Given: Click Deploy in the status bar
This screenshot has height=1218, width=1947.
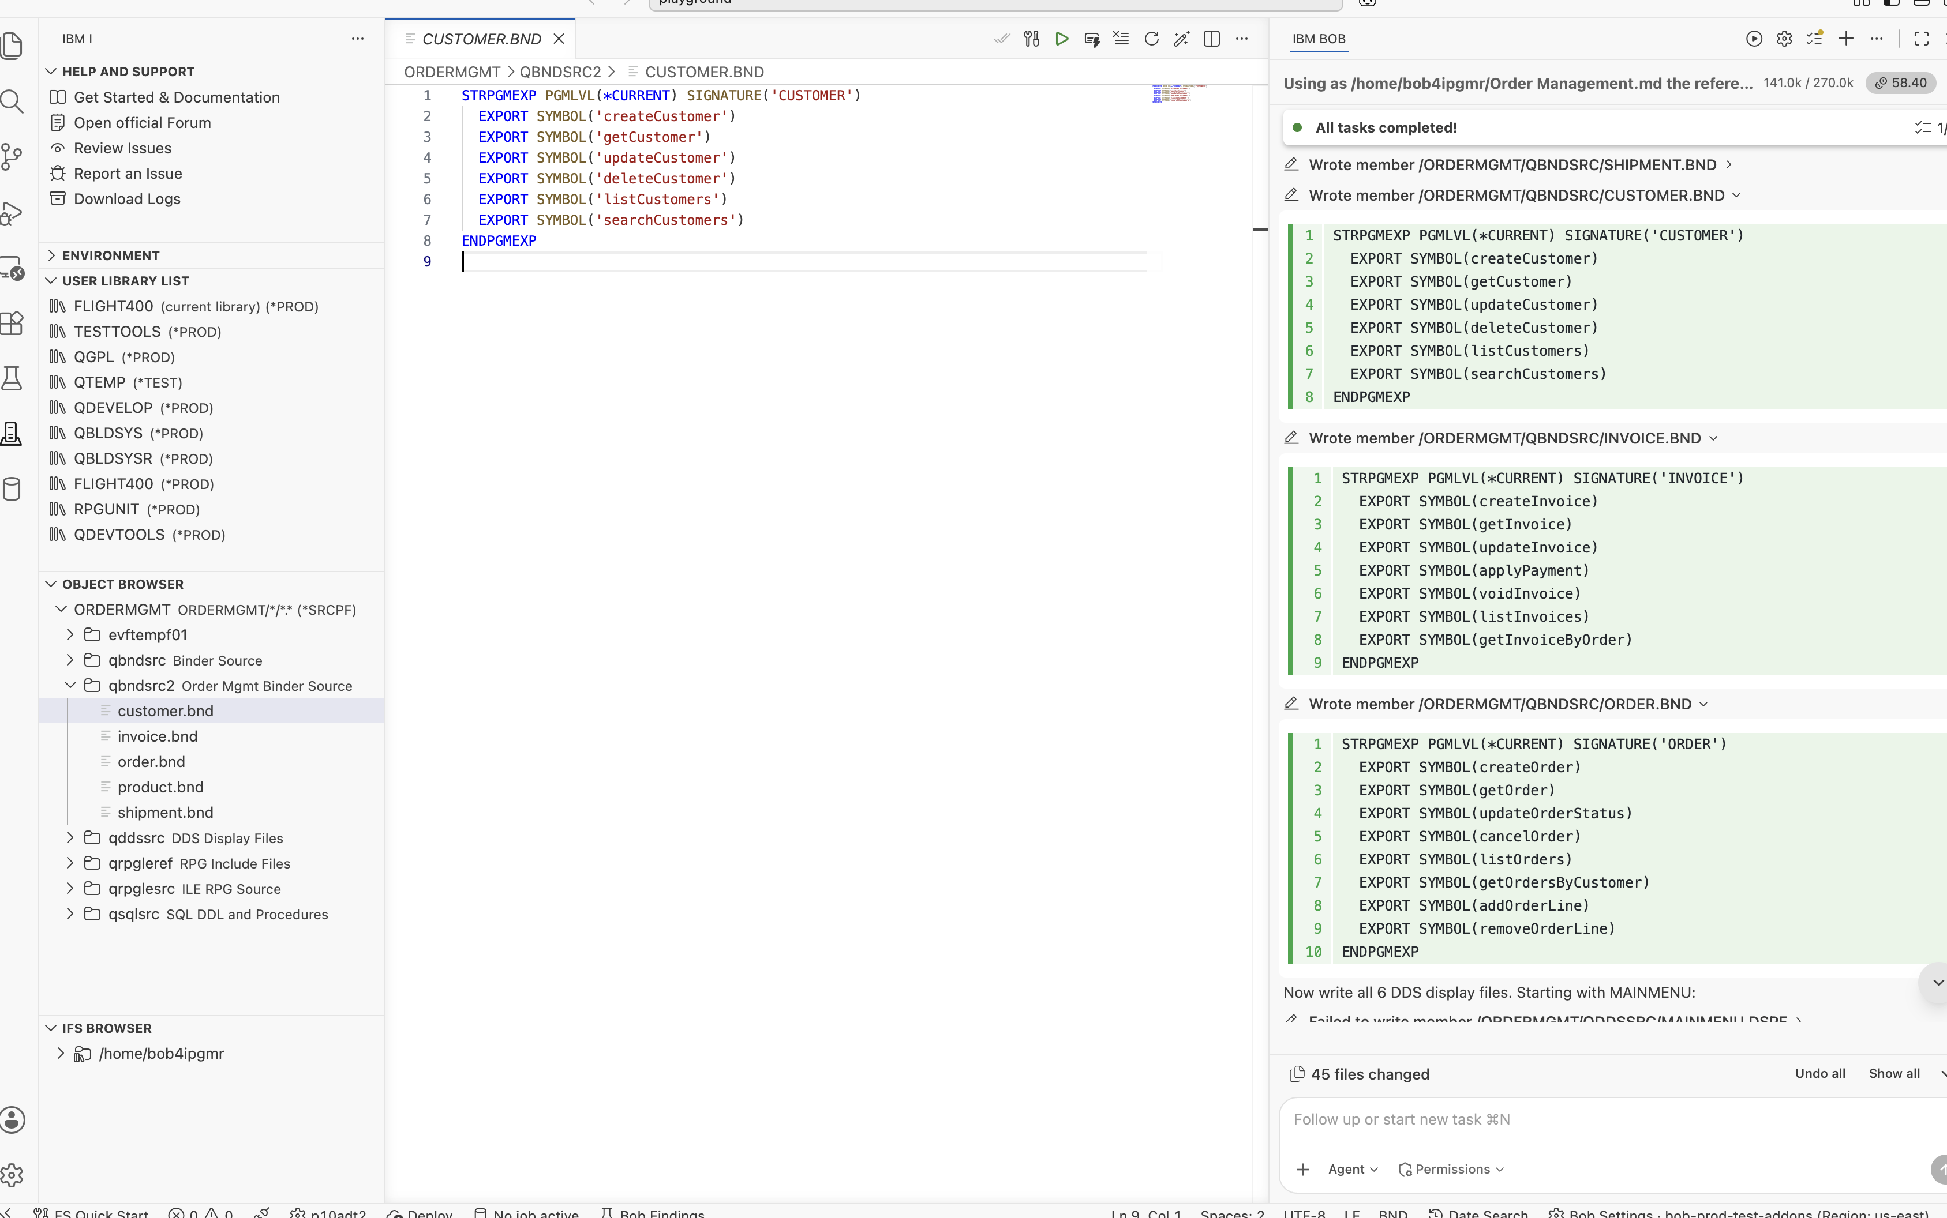Looking at the screenshot, I should pyautogui.click(x=420, y=1212).
